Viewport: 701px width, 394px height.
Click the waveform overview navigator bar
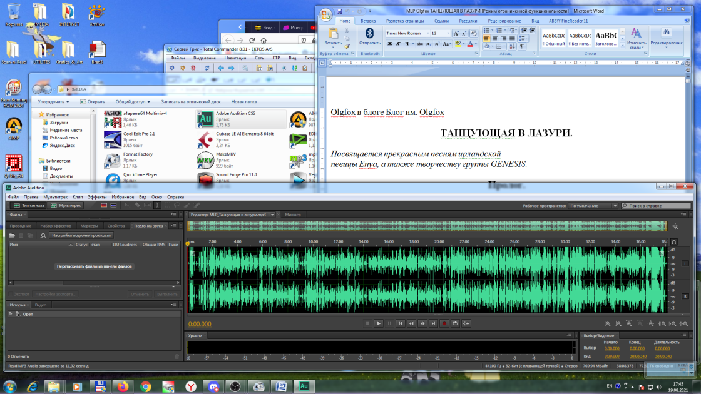(427, 226)
